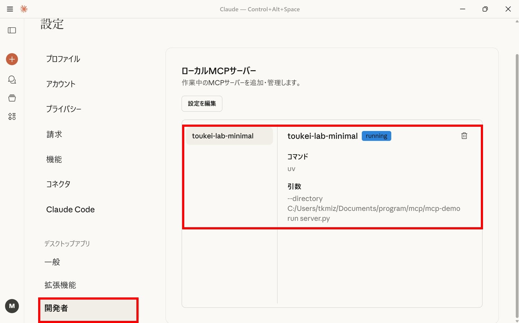
Task: Click the vertical scrollbar on right edge
Action: (517, 180)
